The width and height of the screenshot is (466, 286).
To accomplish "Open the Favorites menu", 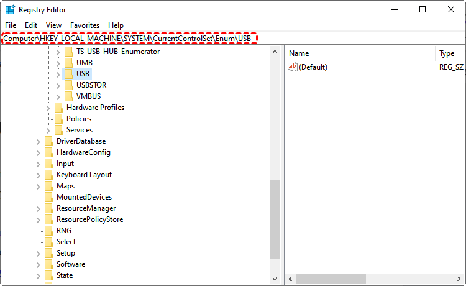I will 85,25.
